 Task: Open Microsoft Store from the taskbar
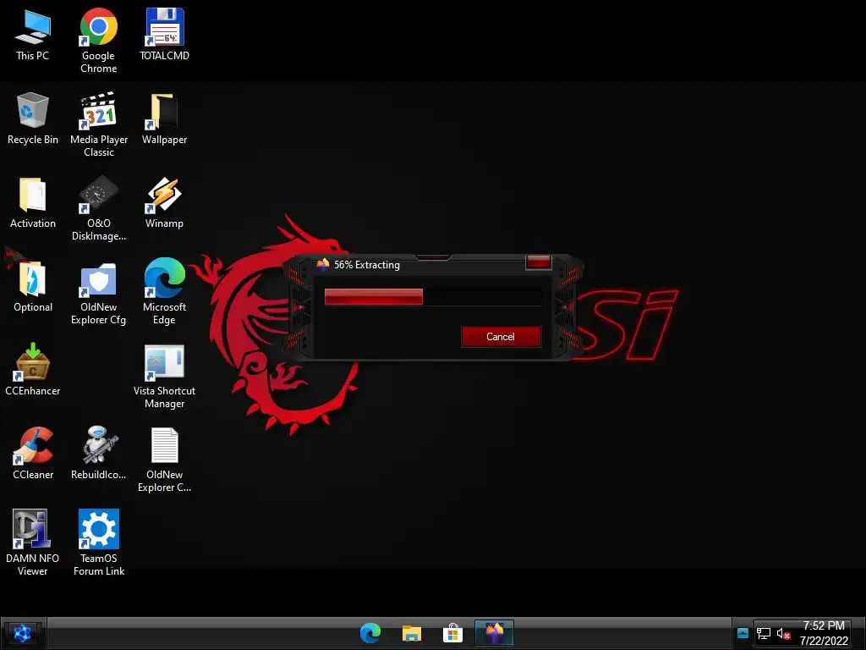tap(452, 633)
